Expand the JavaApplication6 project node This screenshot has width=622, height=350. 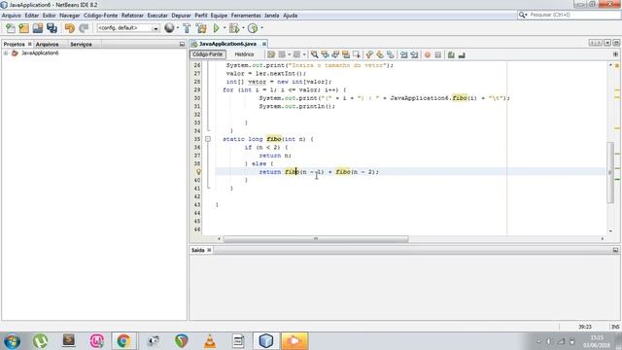click(6, 52)
